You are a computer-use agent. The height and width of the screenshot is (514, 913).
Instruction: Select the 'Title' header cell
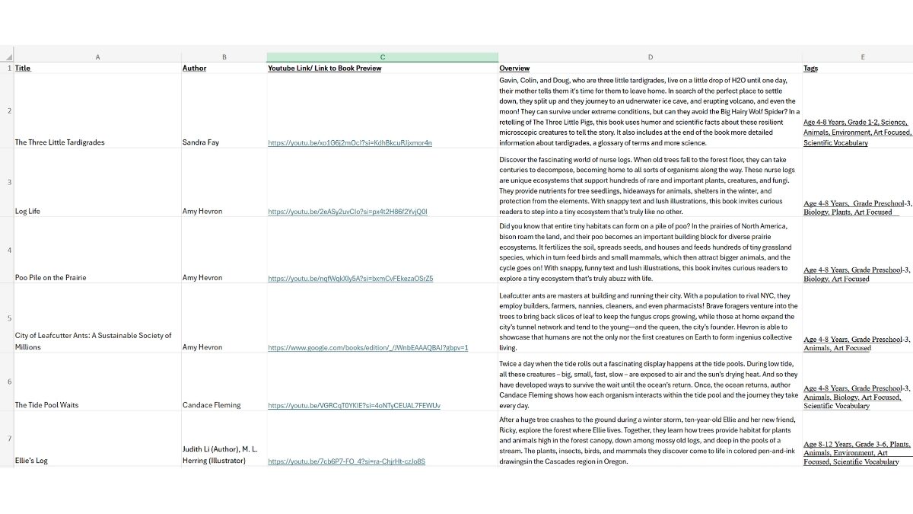click(23, 68)
